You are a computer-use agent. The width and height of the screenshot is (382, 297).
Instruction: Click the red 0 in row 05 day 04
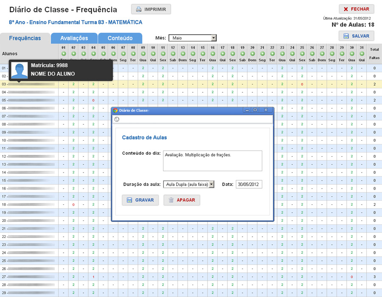[93, 100]
